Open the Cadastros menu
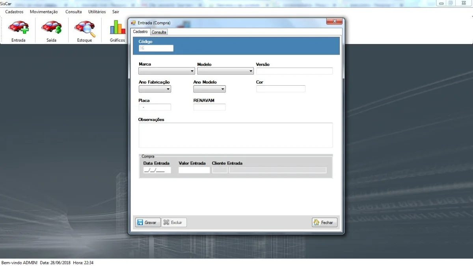Screen dimensions: 473x266 14,12
